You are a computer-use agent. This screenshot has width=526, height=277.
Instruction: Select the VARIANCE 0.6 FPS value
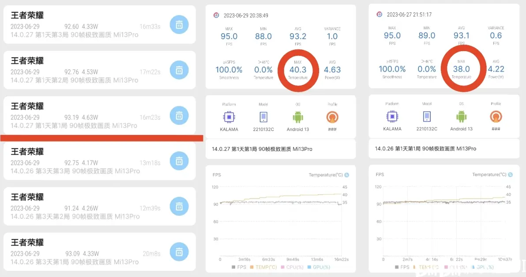(x=496, y=36)
